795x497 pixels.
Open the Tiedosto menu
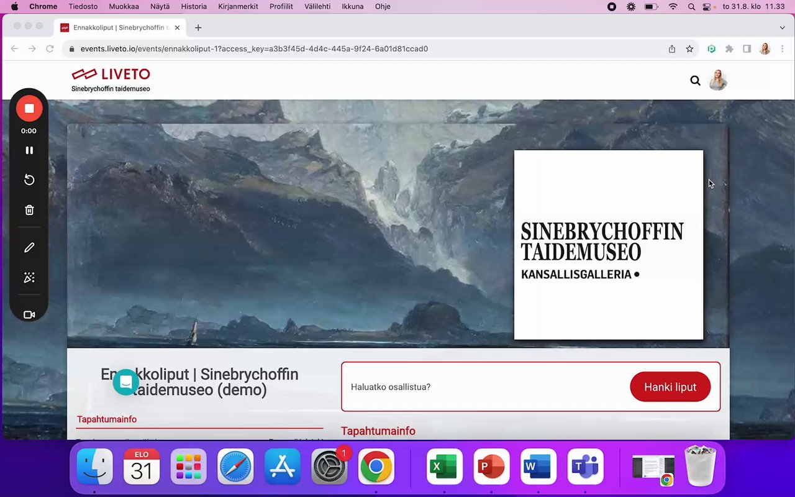coord(83,6)
